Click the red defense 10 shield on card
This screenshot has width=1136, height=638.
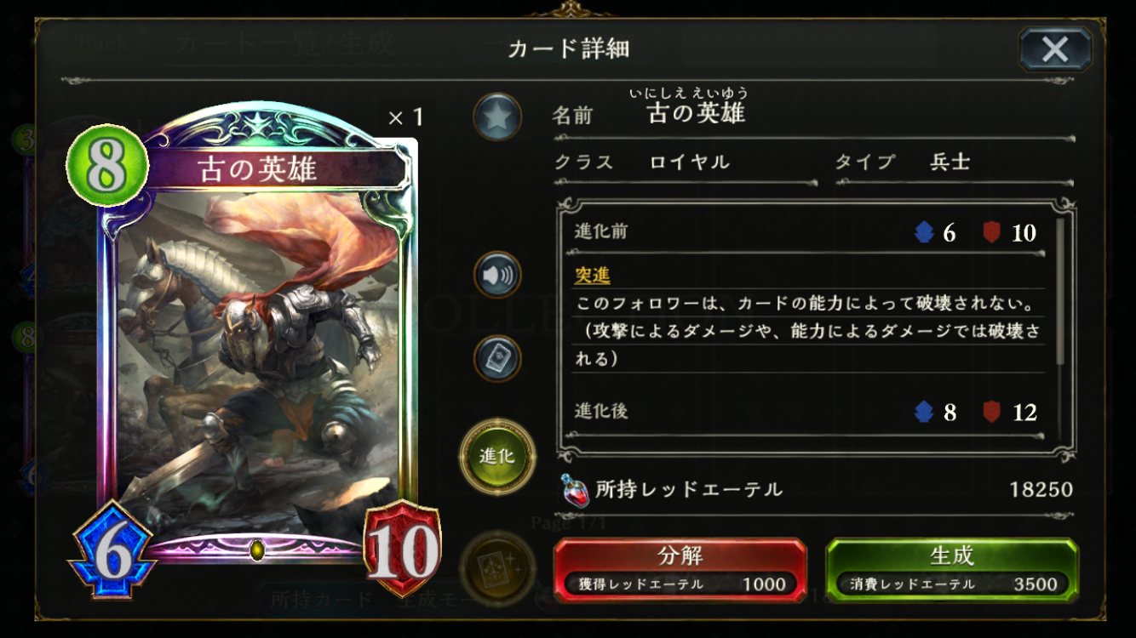[x=403, y=549]
